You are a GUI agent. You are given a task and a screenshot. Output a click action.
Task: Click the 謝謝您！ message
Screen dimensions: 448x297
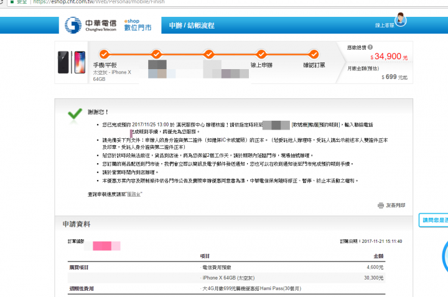point(98,112)
